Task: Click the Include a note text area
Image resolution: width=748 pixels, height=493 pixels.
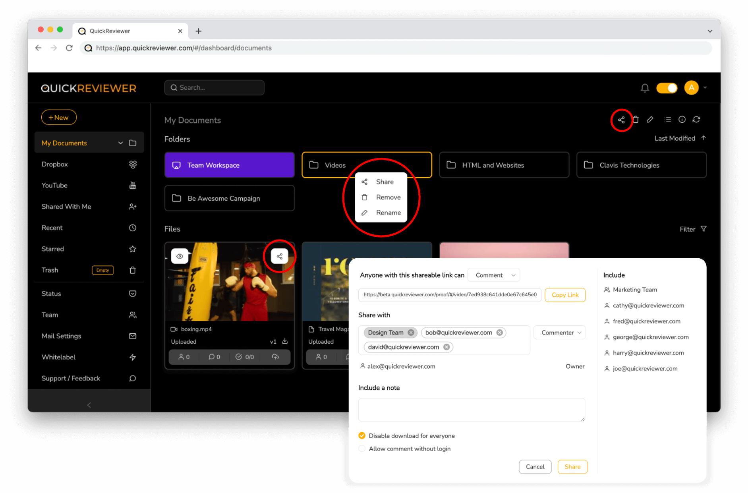Action: click(x=472, y=410)
